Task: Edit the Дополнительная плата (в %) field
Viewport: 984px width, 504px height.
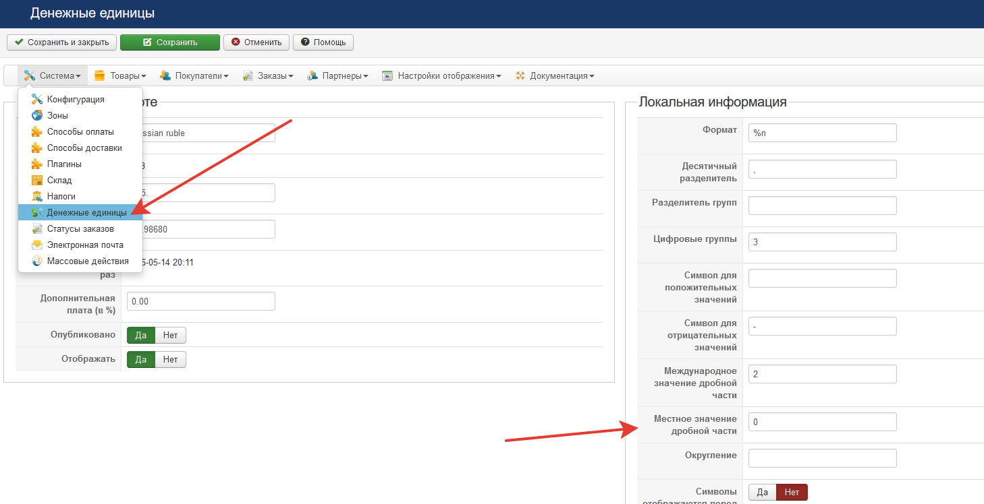Action: tap(201, 301)
